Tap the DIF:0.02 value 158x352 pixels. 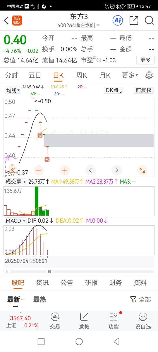[x=40, y=221]
